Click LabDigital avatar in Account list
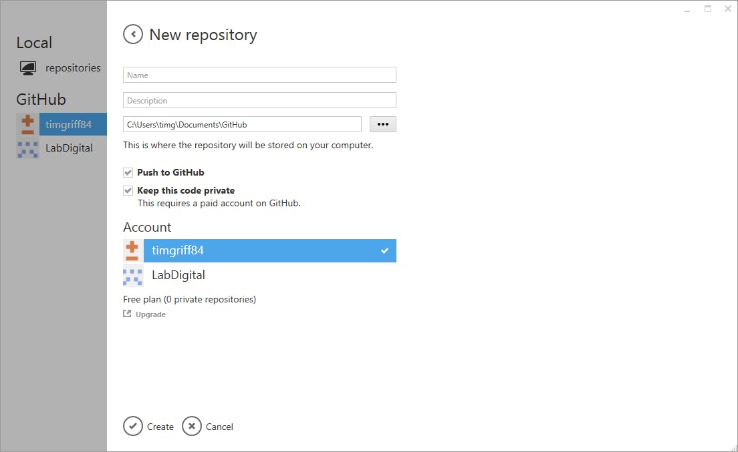738x452 pixels. [x=133, y=275]
